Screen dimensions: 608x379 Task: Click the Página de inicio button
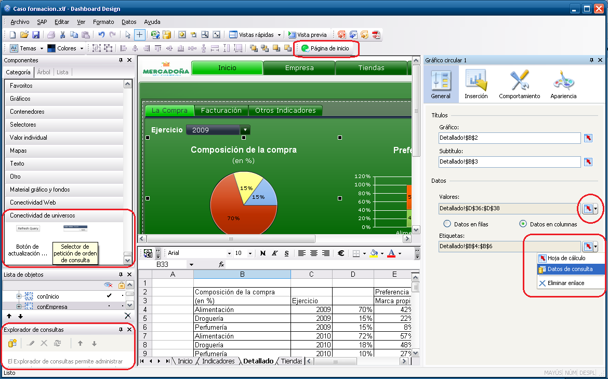pos(325,48)
